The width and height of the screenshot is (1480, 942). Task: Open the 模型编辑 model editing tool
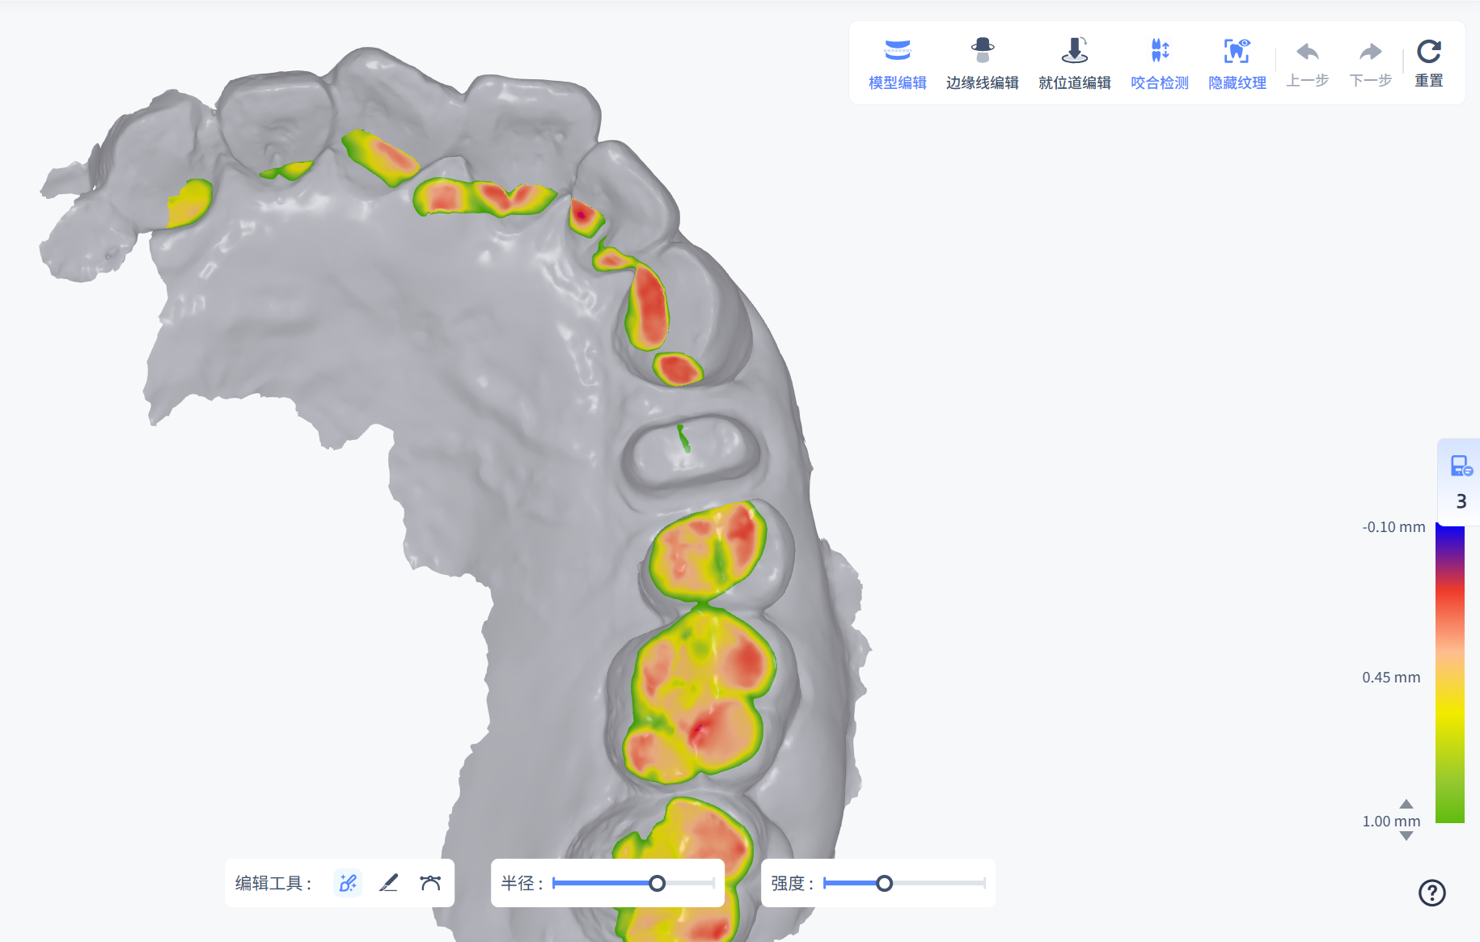point(897,64)
